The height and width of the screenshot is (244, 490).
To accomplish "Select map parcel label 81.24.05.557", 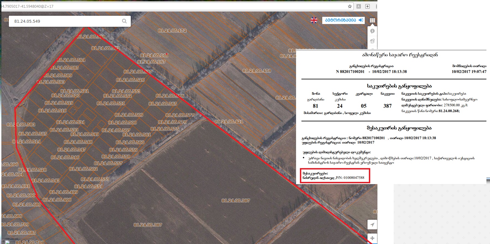I will point(108,163).
